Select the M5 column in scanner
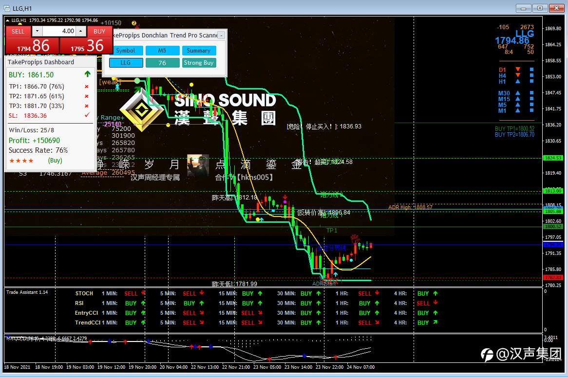Screen dimensions: 568x377 point(162,51)
